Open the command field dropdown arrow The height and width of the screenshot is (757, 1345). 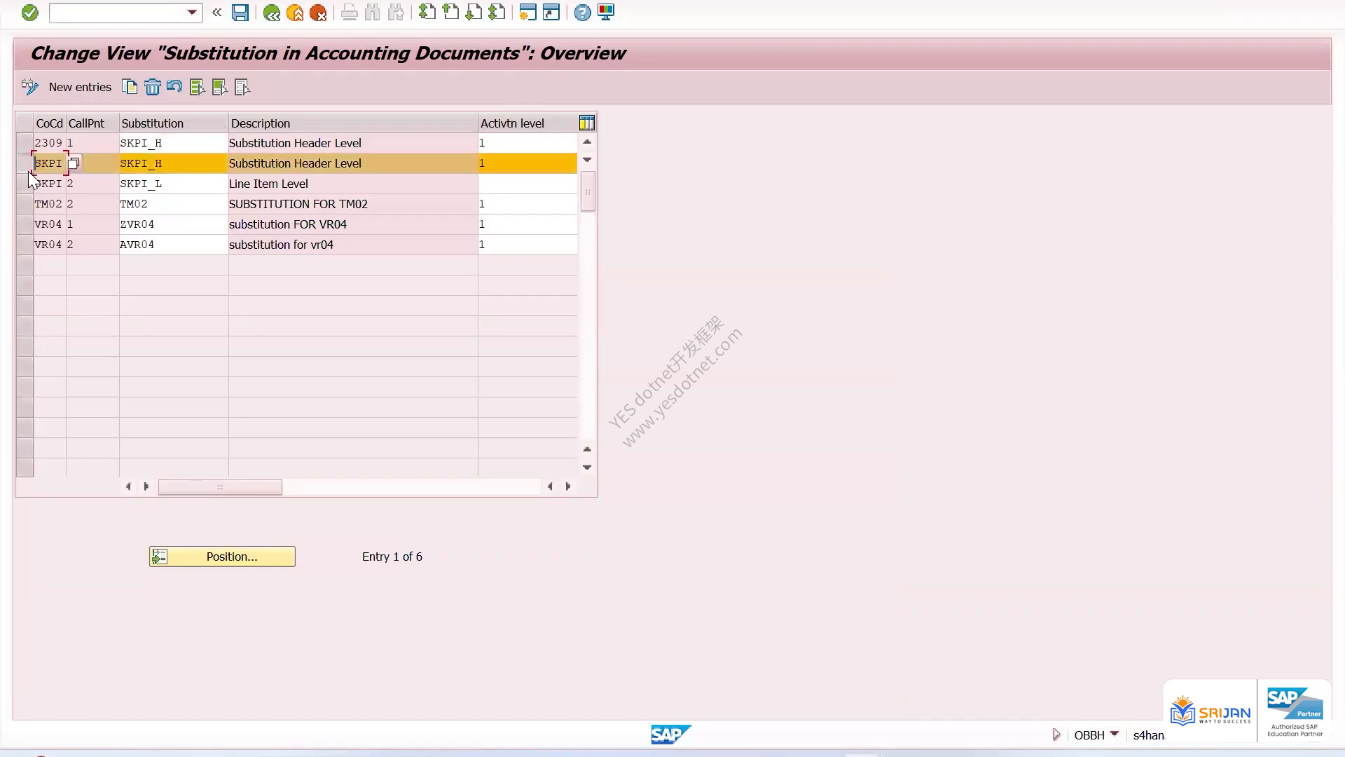click(192, 13)
